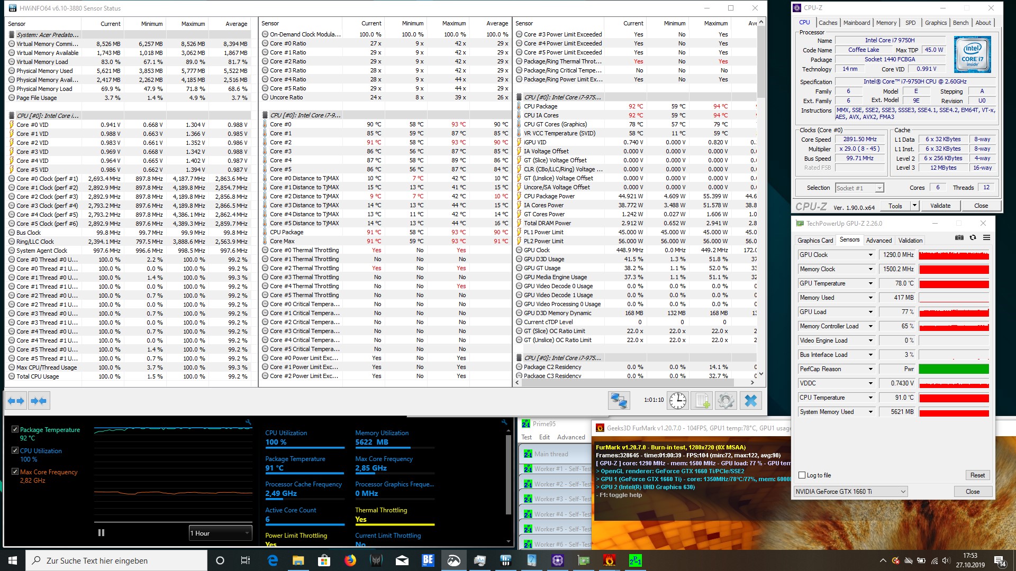Click the GPU Clock red graph bar in GPU-Z
Image resolution: width=1016 pixels, height=571 pixels.
pyautogui.click(x=954, y=255)
